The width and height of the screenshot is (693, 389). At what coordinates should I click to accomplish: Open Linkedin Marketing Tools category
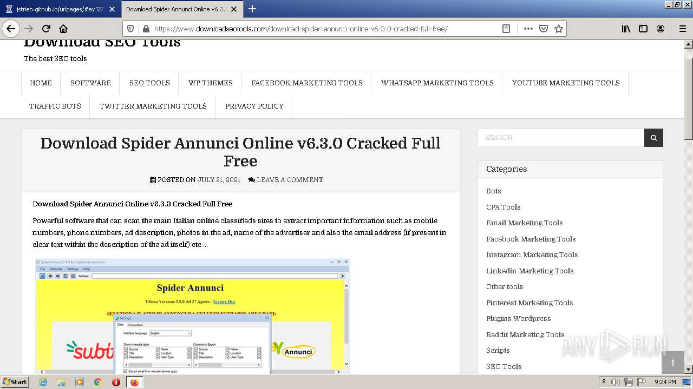[x=530, y=271]
